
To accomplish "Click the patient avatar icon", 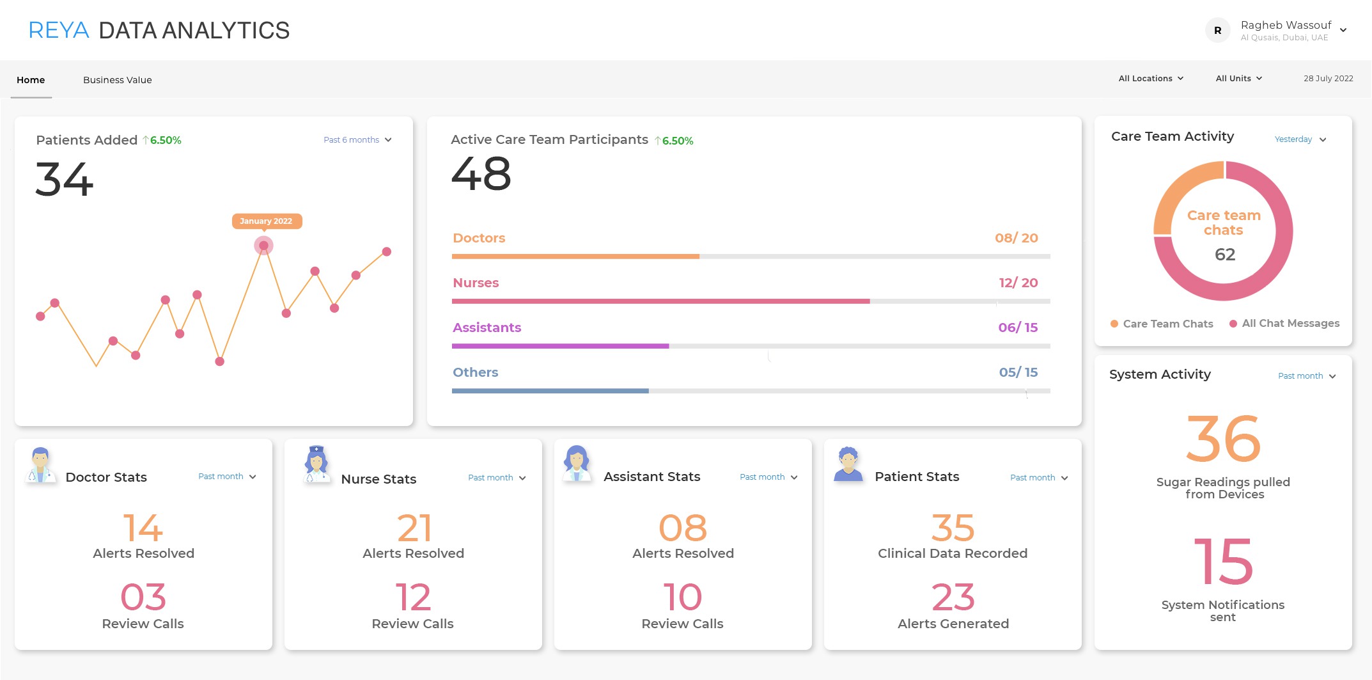I will click(x=848, y=464).
